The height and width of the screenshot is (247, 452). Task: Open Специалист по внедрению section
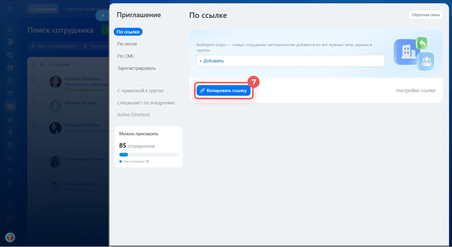tap(146, 103)
